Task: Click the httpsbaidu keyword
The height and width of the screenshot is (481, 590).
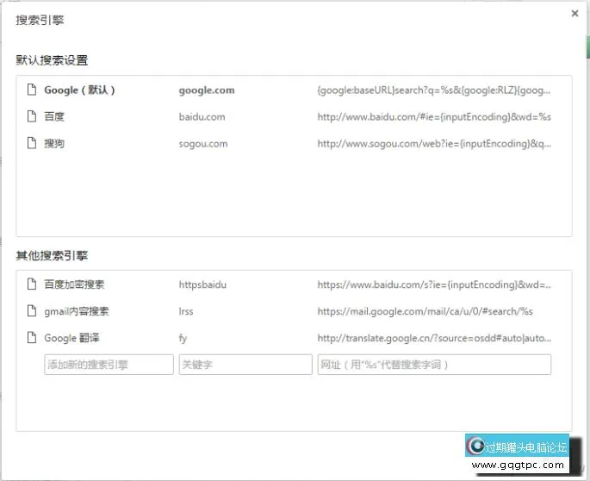Action: point(202,284)
